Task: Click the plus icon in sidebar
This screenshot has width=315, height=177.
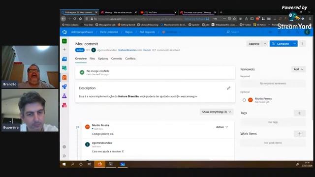Action: tap(64, 49)
